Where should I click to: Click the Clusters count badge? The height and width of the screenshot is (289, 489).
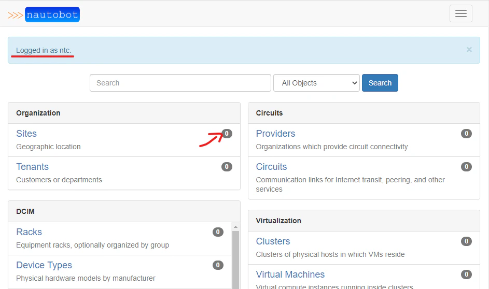pos(466,241)
